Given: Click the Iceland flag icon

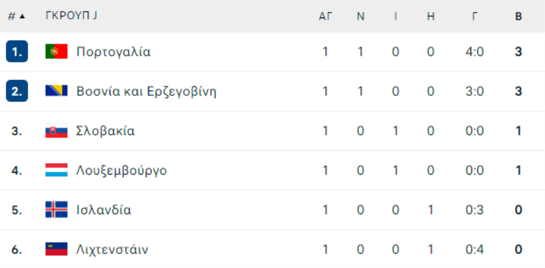Looking at the screenshot, I should pyautogui.click(x=56, y=210).
